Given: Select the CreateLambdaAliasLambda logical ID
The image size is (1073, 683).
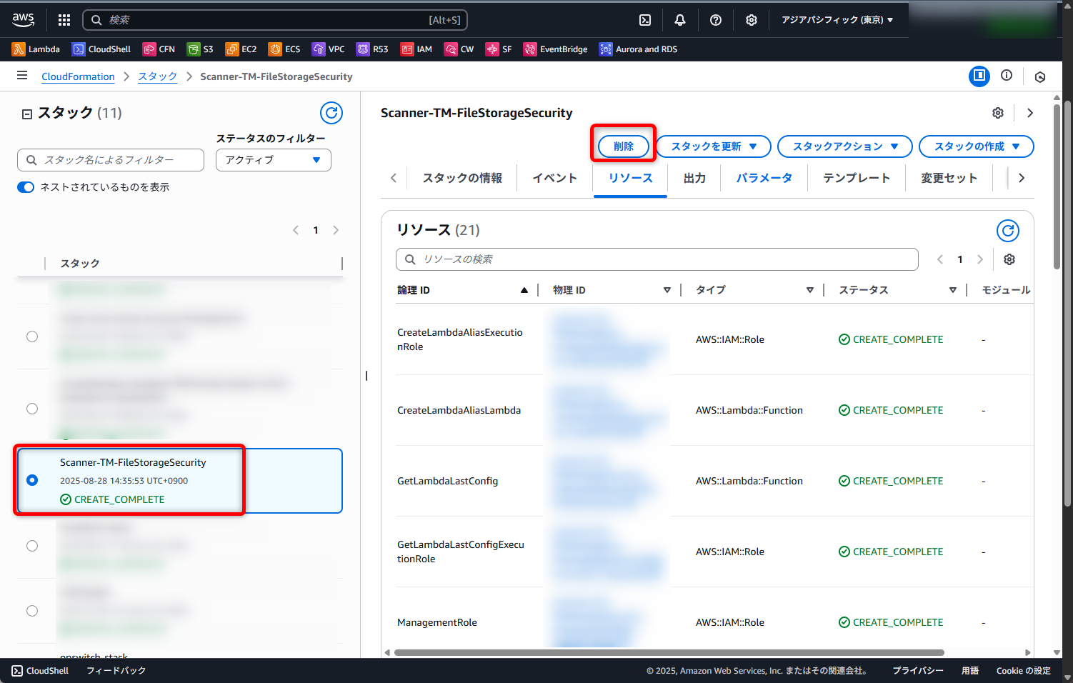Looking at the screenshot, I should click(x=459, y=410).
